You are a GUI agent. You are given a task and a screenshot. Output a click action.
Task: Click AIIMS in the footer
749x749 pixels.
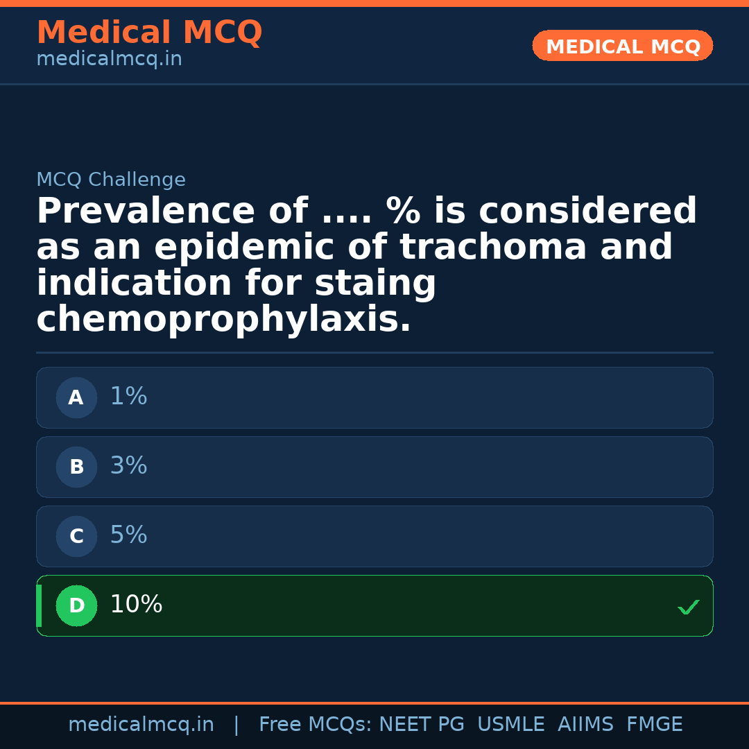click(585, 725)
